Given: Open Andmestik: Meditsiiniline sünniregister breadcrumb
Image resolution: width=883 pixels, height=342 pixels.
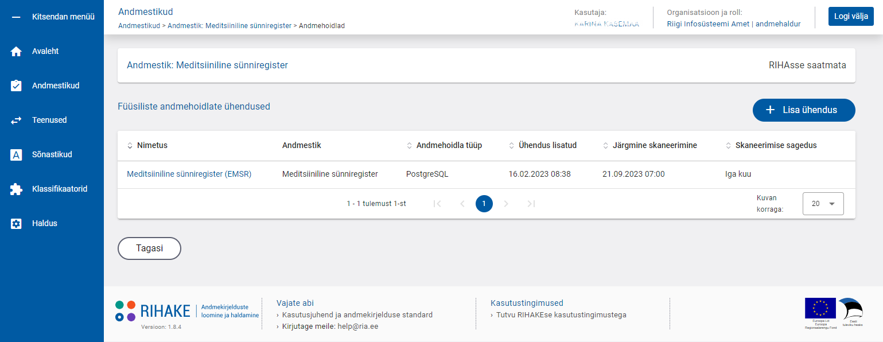Looking at the screenshot, I should pos(229,26).
